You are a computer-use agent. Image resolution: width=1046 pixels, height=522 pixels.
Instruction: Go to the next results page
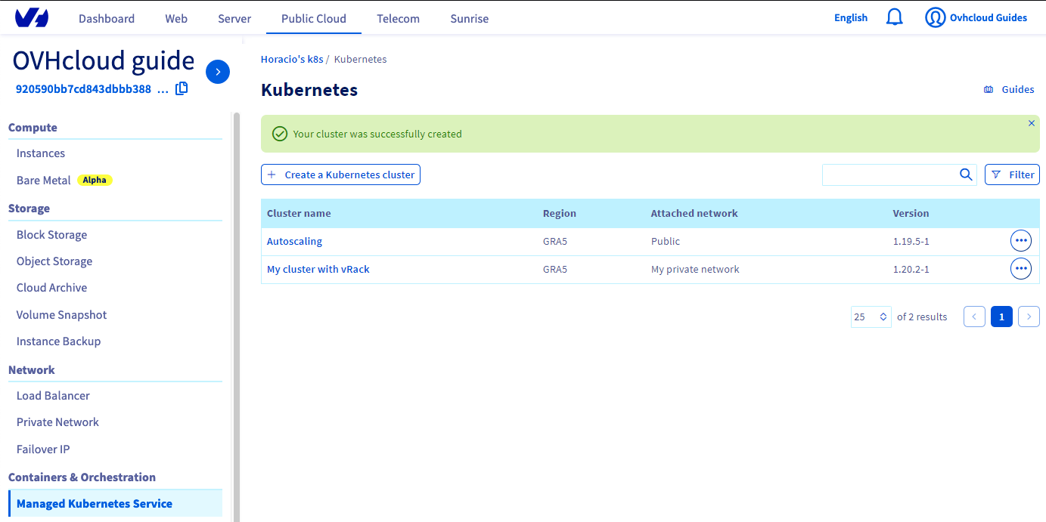click(x=1029, y=317)
